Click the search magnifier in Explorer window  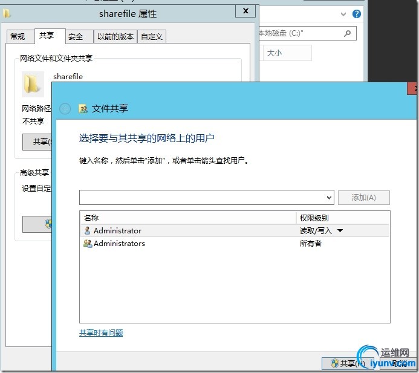(348, 33)
